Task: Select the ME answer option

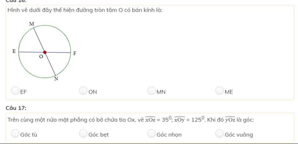Action: (x=220, y=91)
